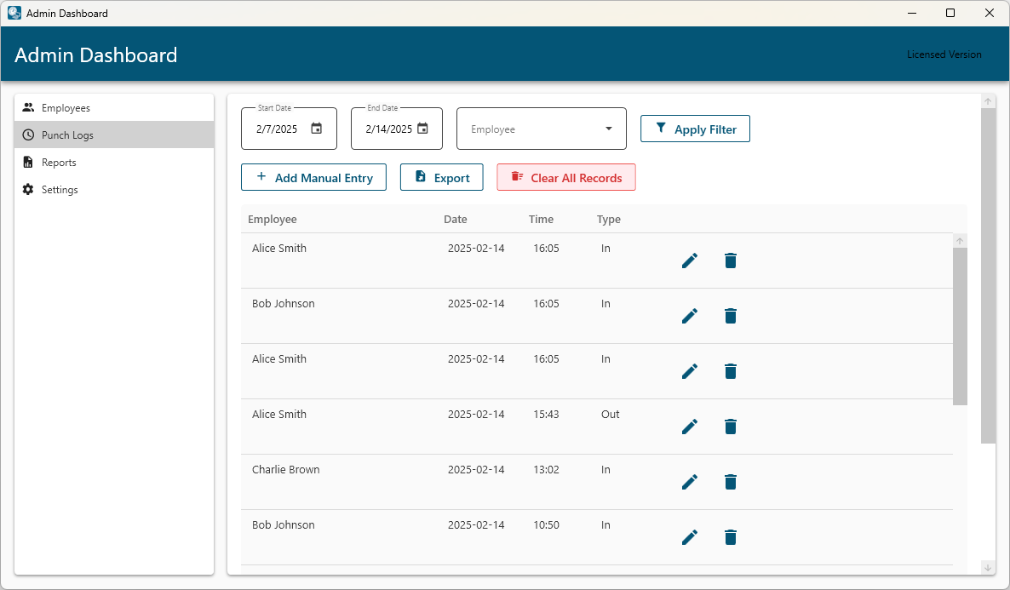Edit Bob Johnson's 10:50 punch entry

tap(690, 537)
